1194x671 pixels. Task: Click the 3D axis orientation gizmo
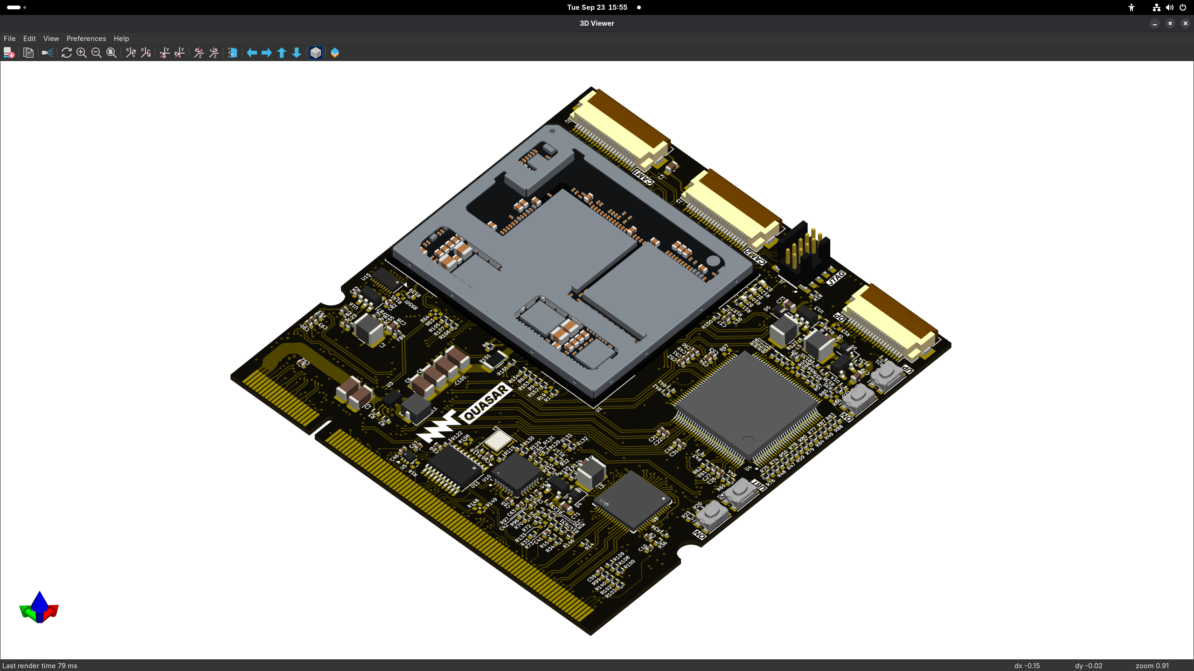[x=39, y=608]
